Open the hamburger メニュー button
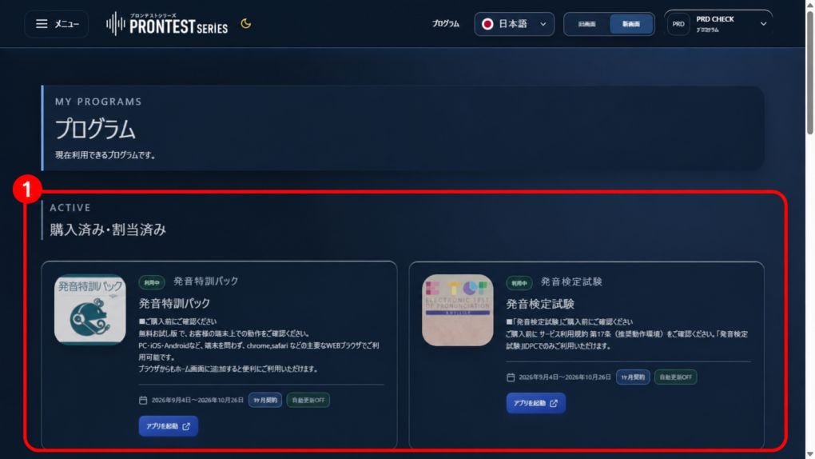The image size is (815, 459). pos(57,24)
